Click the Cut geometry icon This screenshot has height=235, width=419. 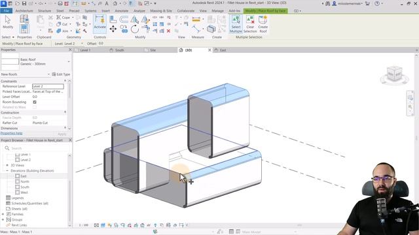point(59,24)
